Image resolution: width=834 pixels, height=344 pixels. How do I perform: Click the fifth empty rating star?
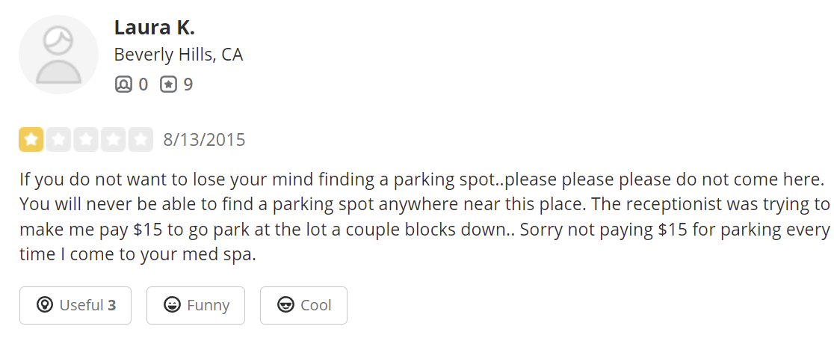(140, 140)
